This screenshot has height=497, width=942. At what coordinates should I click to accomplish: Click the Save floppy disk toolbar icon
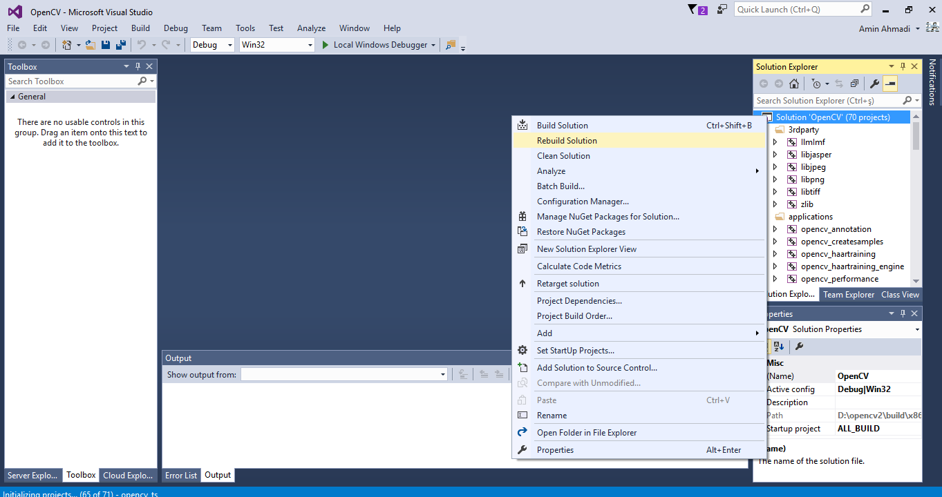106,45
